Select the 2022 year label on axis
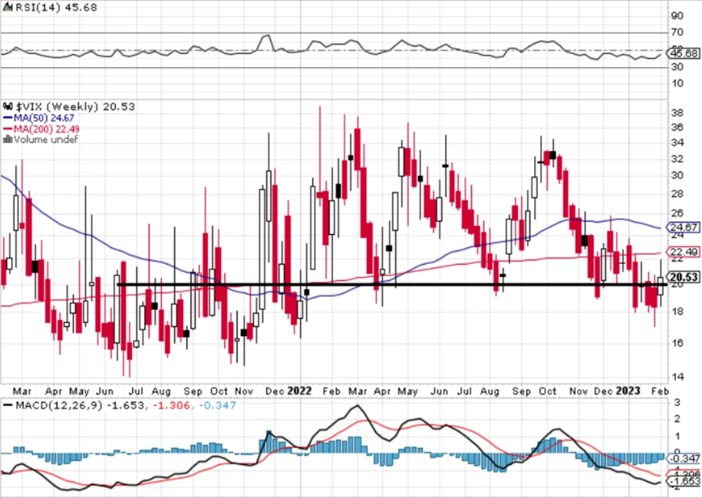 point(299,391)
